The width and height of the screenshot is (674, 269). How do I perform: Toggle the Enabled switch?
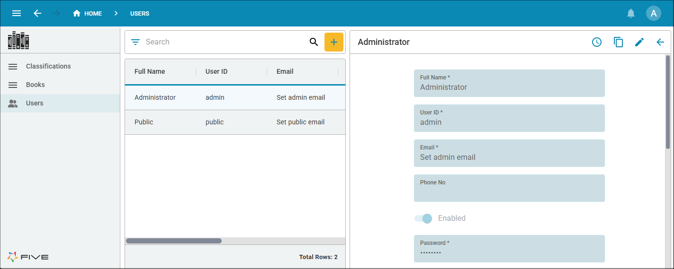(423, 218)
